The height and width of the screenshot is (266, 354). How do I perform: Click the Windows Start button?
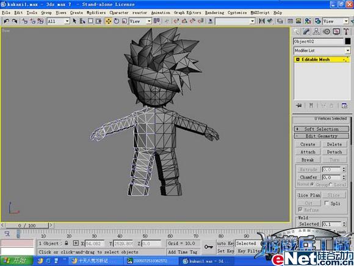(16, 260)
